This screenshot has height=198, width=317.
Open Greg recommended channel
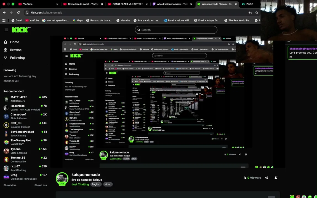tap(25, 177)
